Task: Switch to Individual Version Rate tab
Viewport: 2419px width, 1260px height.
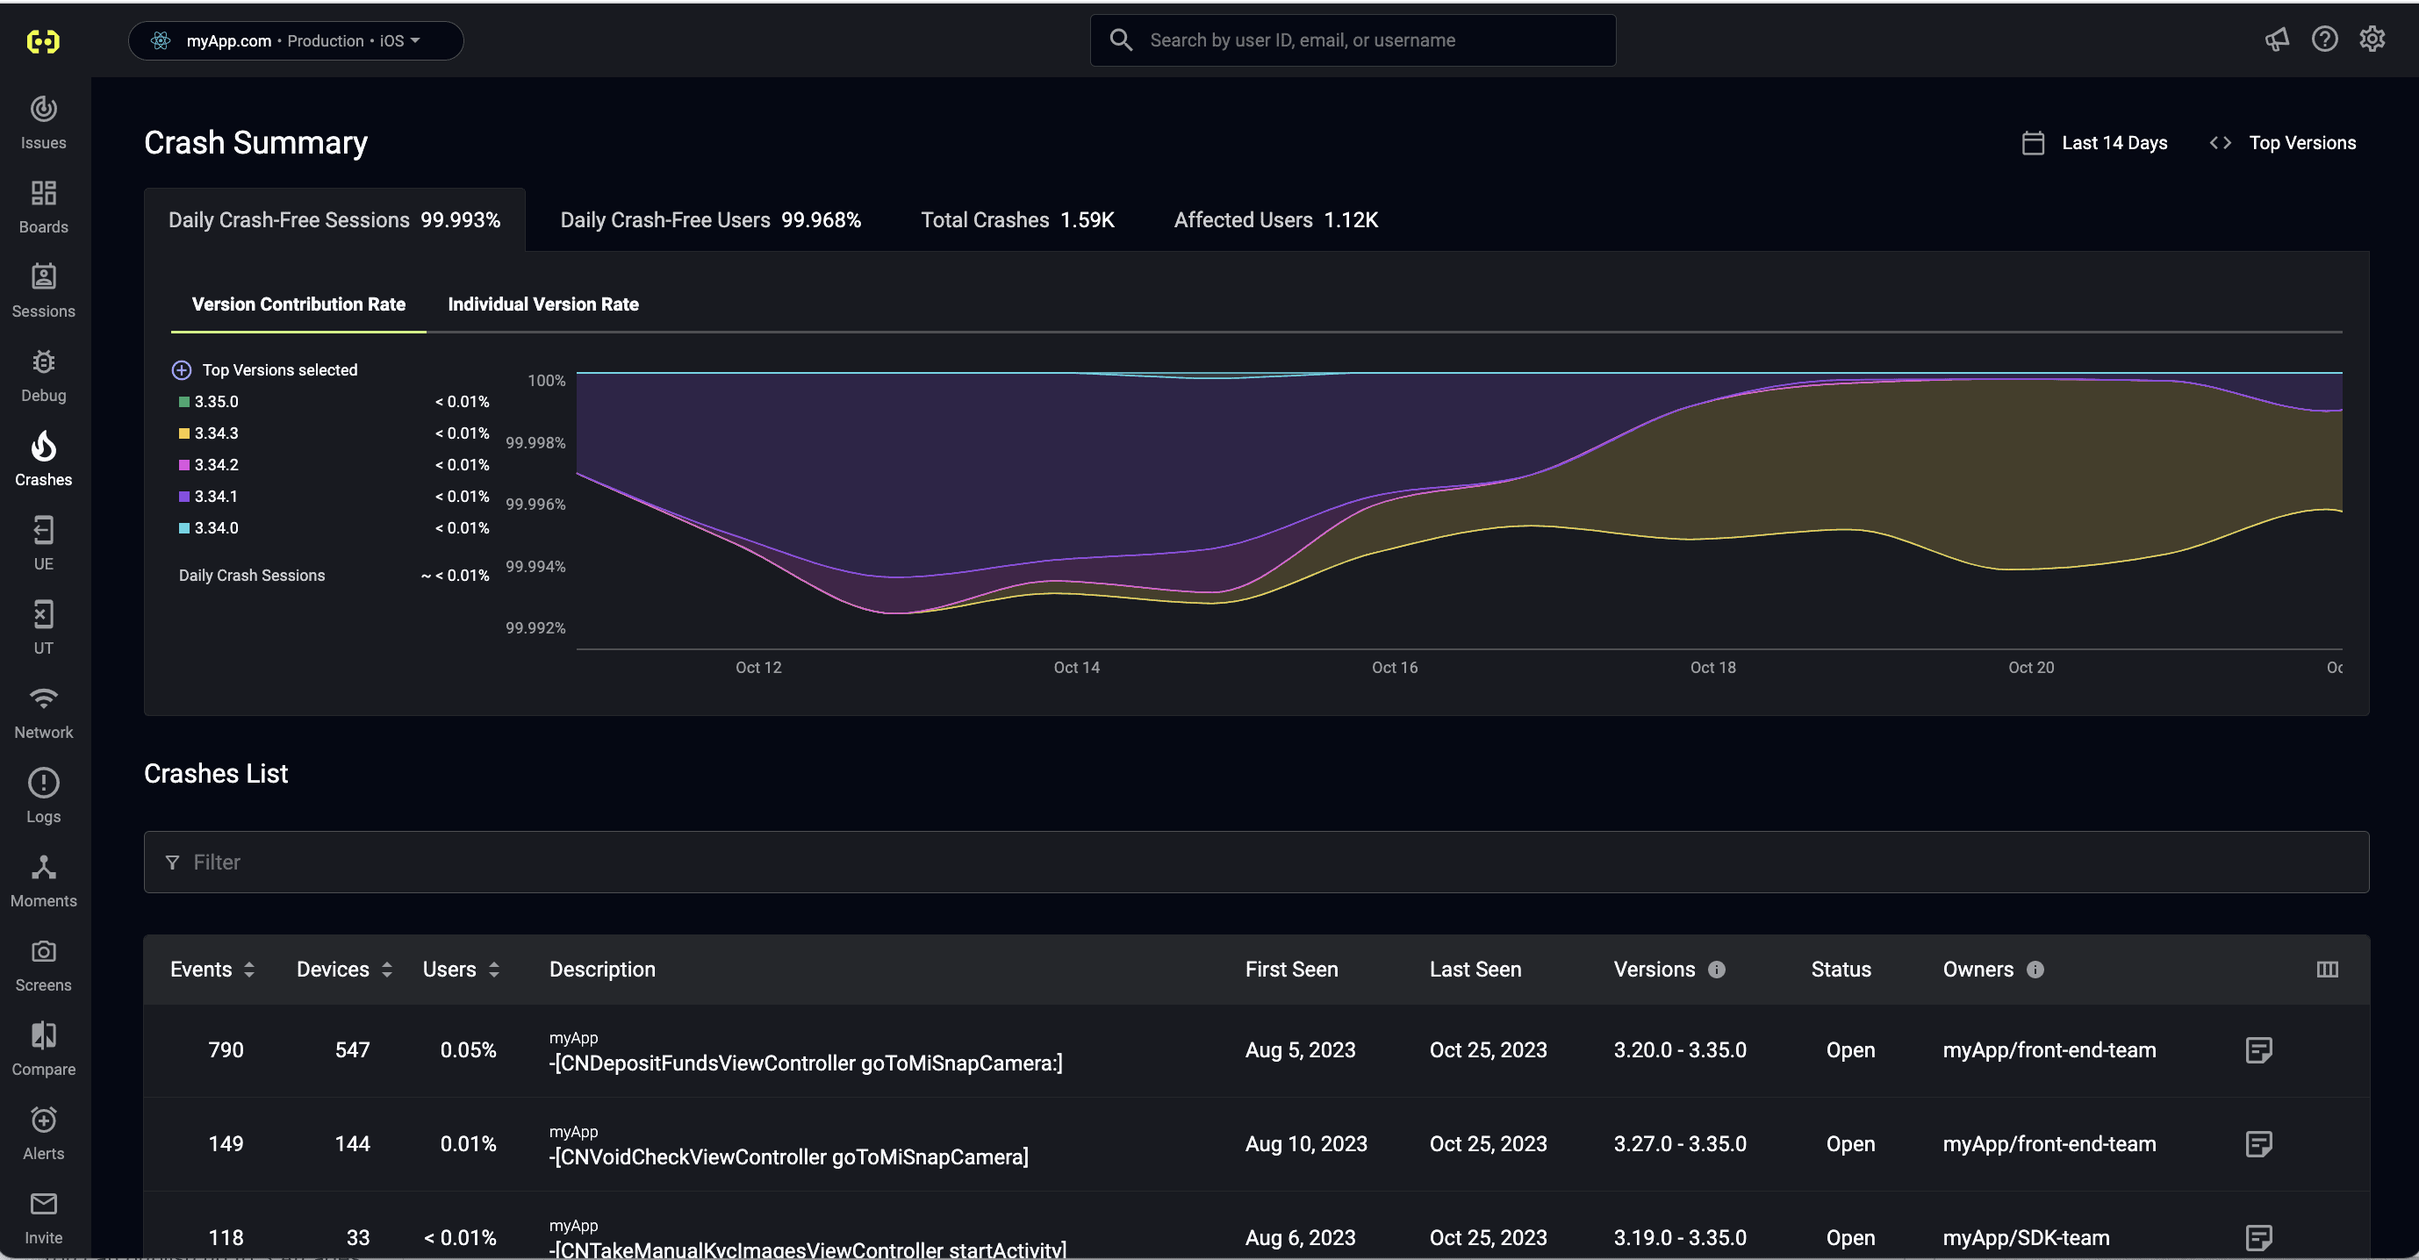Action: [542, 304]
